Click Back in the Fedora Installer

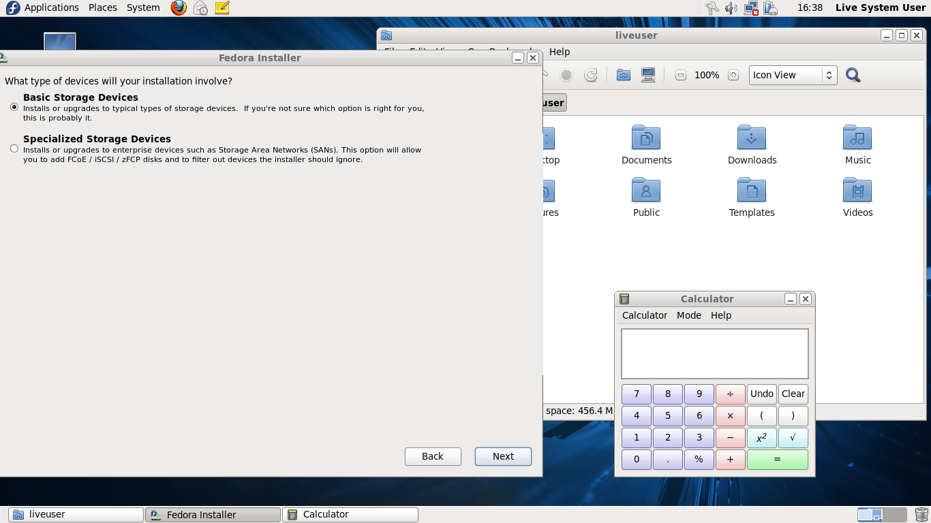(x=433, y=456)
